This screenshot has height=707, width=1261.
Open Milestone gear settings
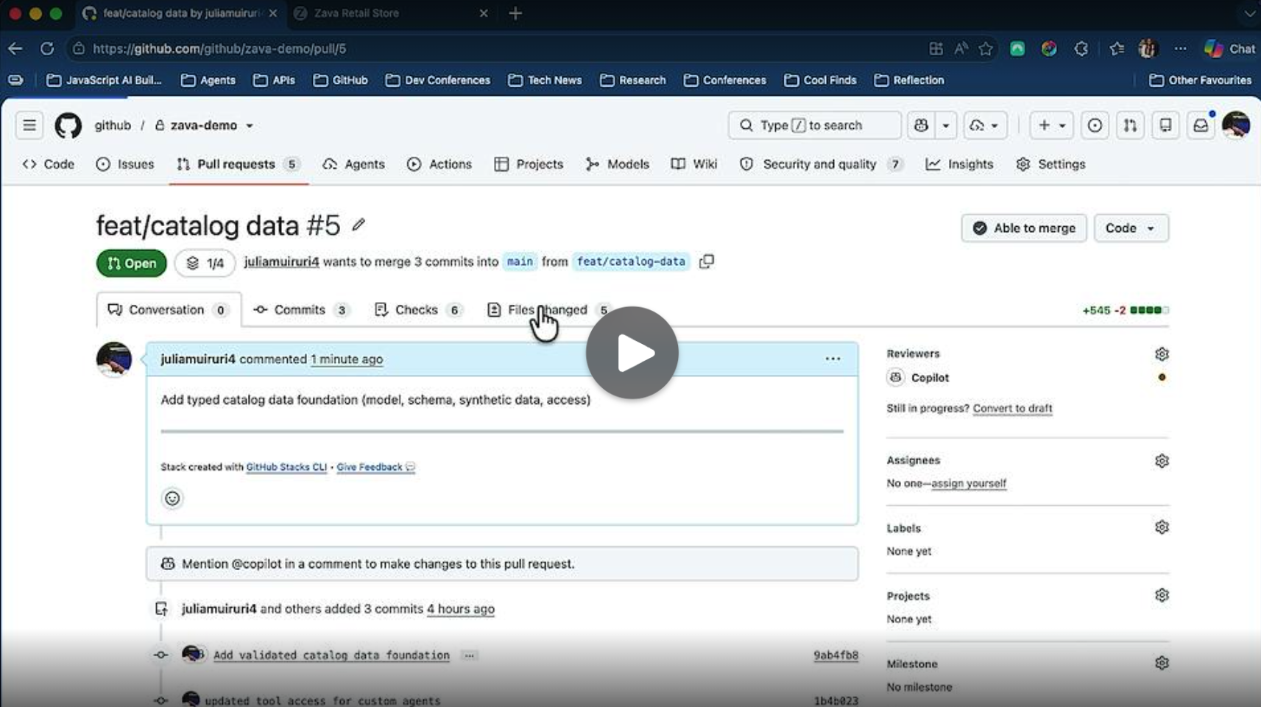1162,663
